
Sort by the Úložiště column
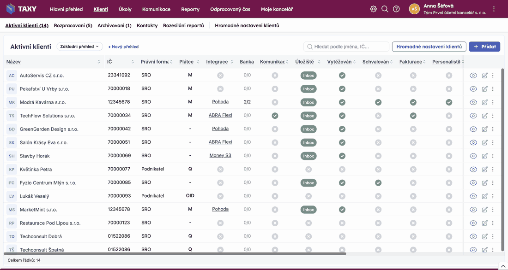pos(319,62)
